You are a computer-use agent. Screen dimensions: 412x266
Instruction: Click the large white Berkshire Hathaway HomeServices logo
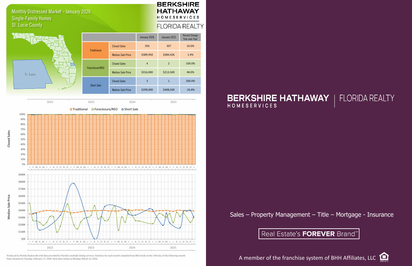tap(278, 101)
